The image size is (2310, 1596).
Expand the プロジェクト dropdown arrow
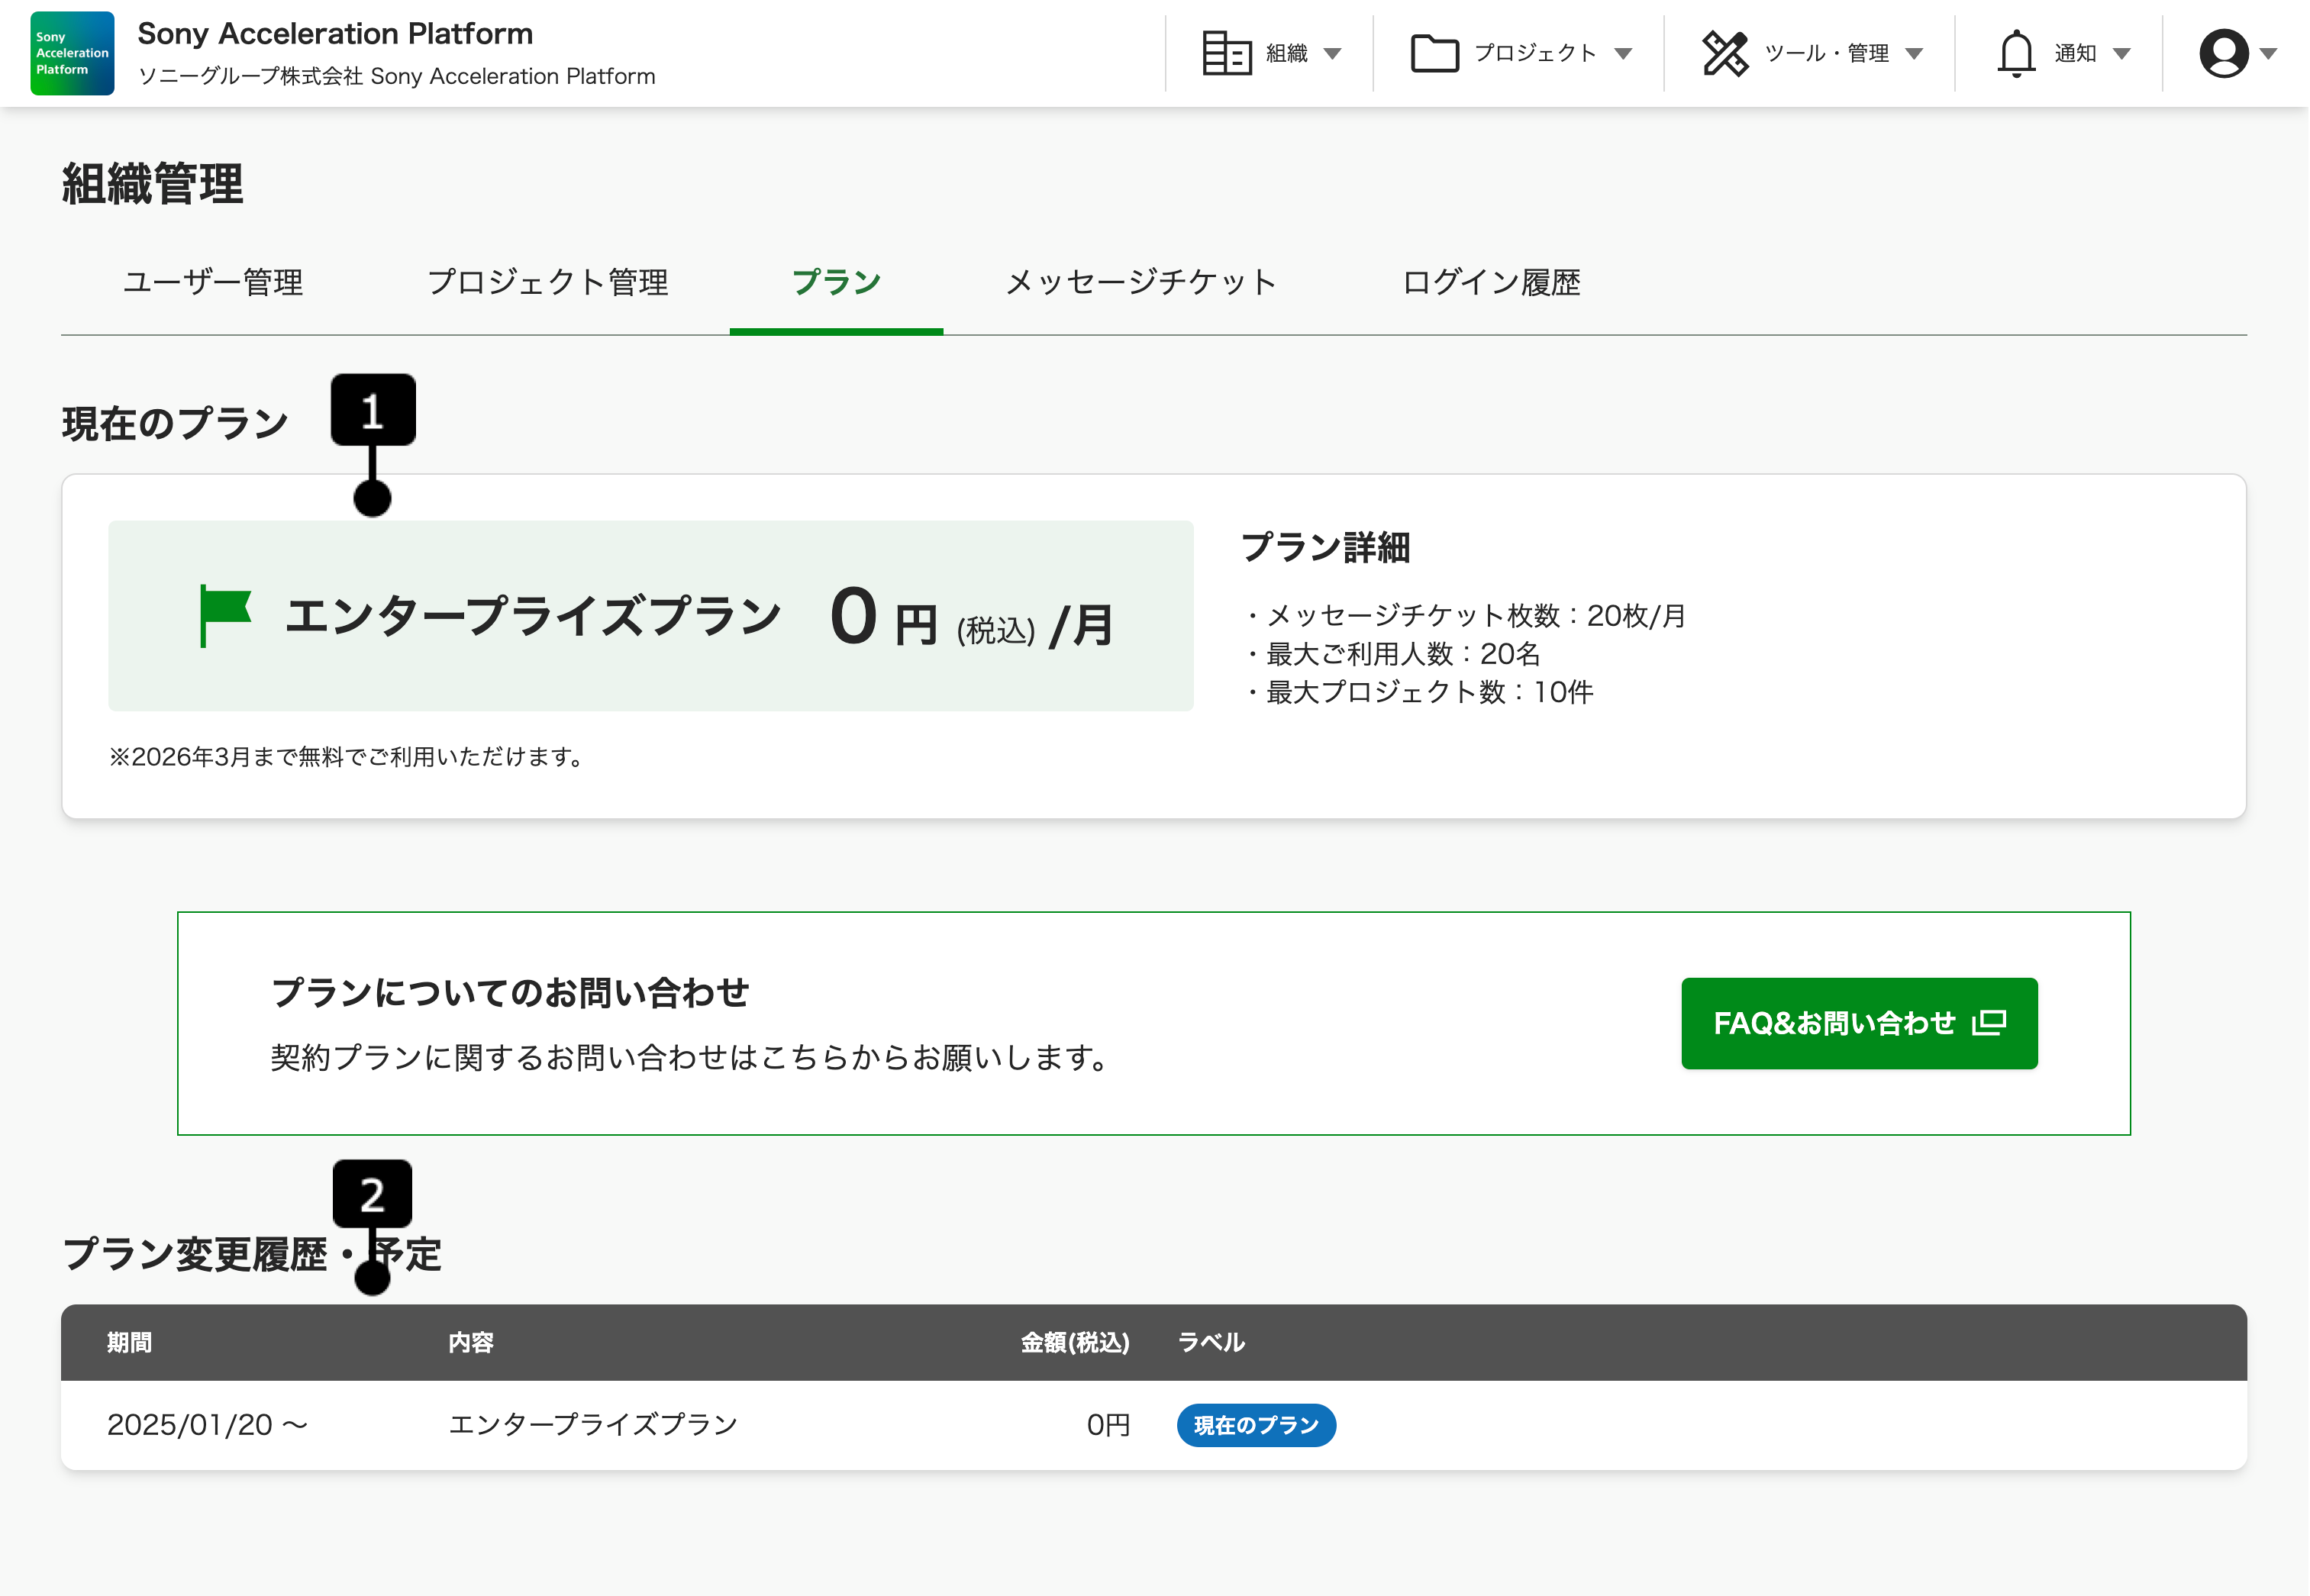1623,54
